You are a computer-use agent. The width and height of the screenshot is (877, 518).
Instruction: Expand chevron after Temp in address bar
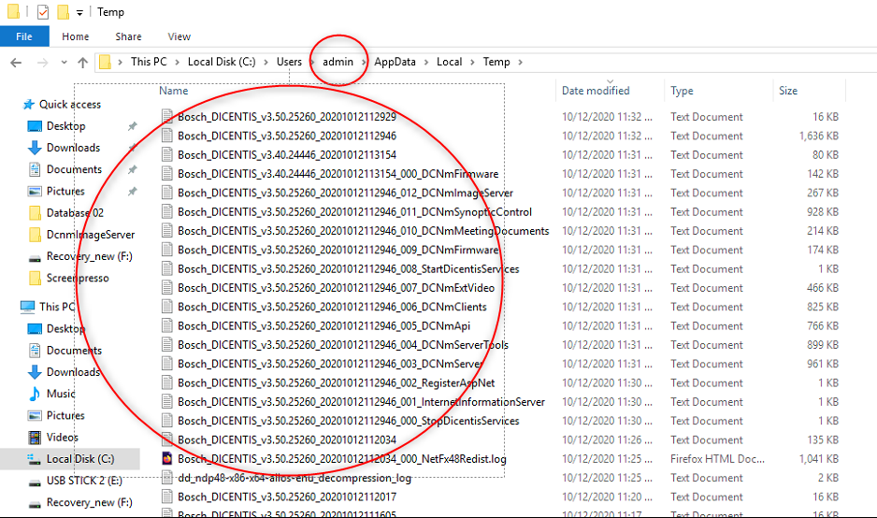pyautogui.click(x=520, y=63)
